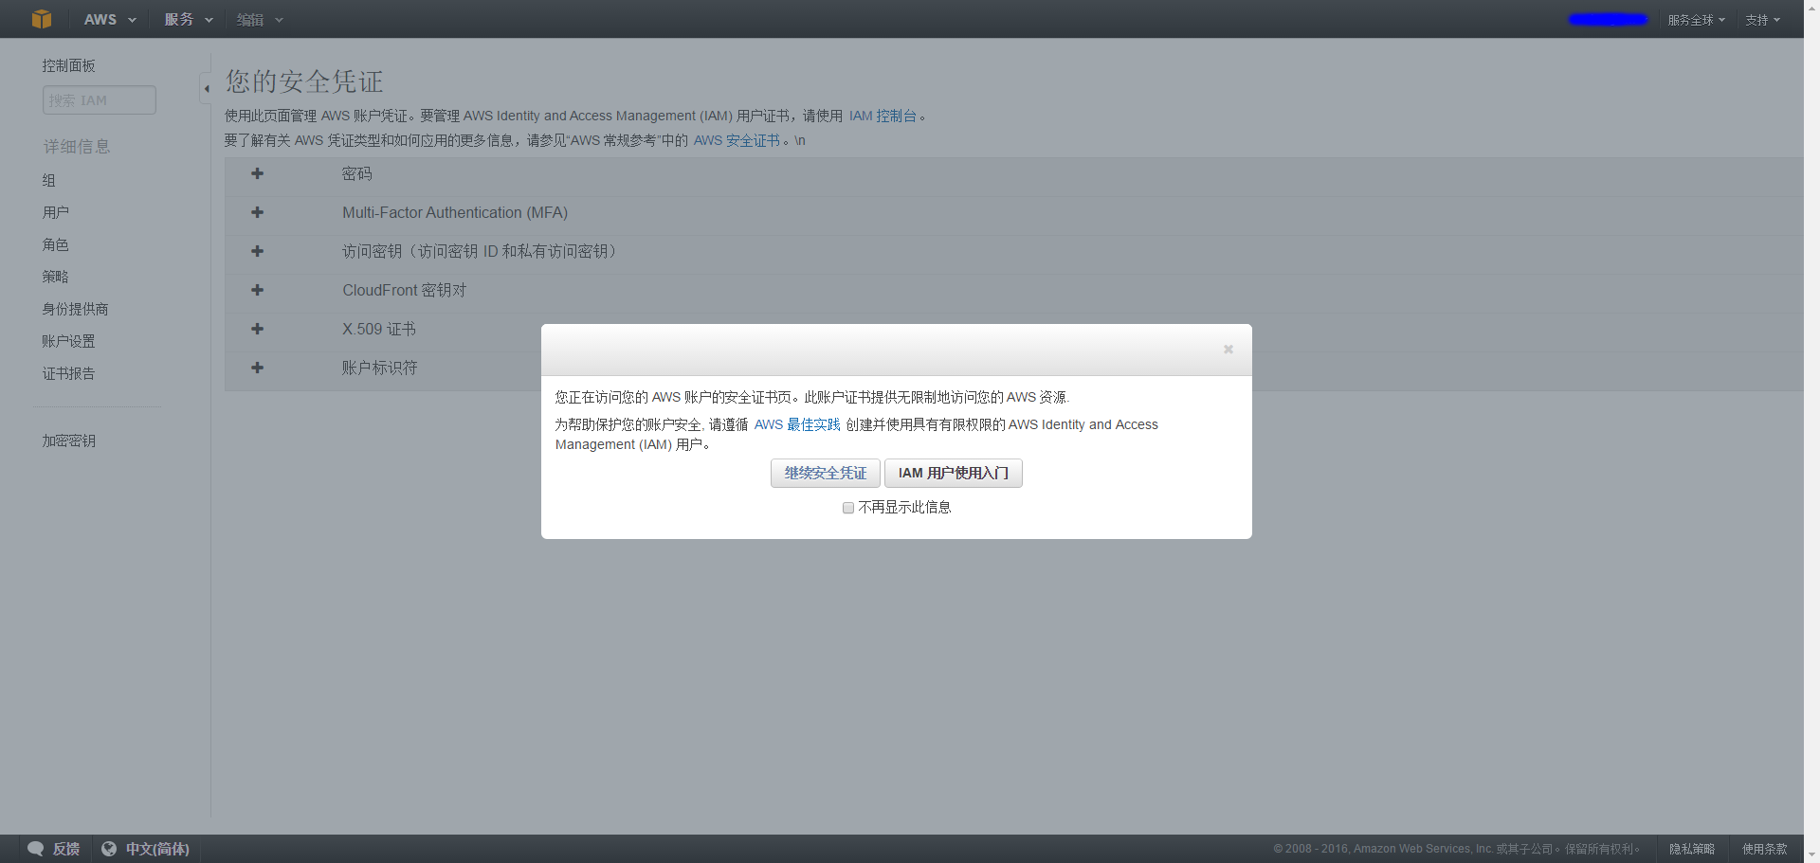This screenshot has height=863, width=1820.
Task: Open the 编辑 edit menu
Action: click(x=260, y=19)
